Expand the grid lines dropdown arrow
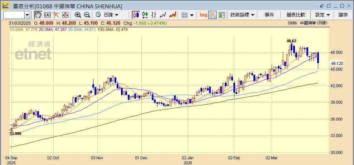Viewport: 354px width, 165px height. pyautogui.click(x=191, y=15)
